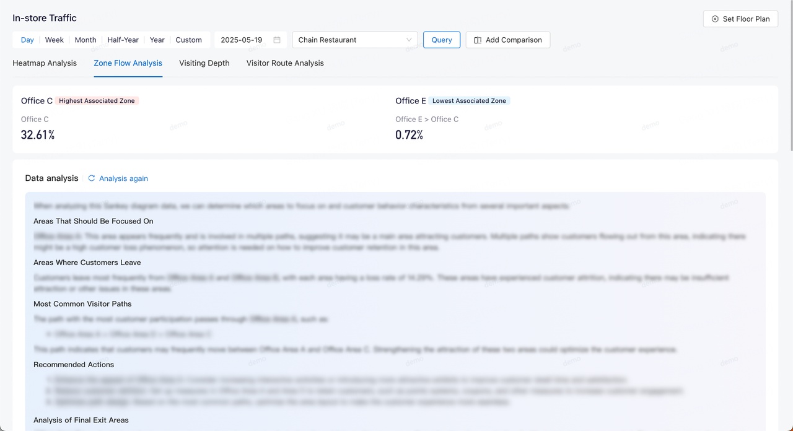
Task: Select the Zone Flow Analysis tab
Action: (128, 63)
